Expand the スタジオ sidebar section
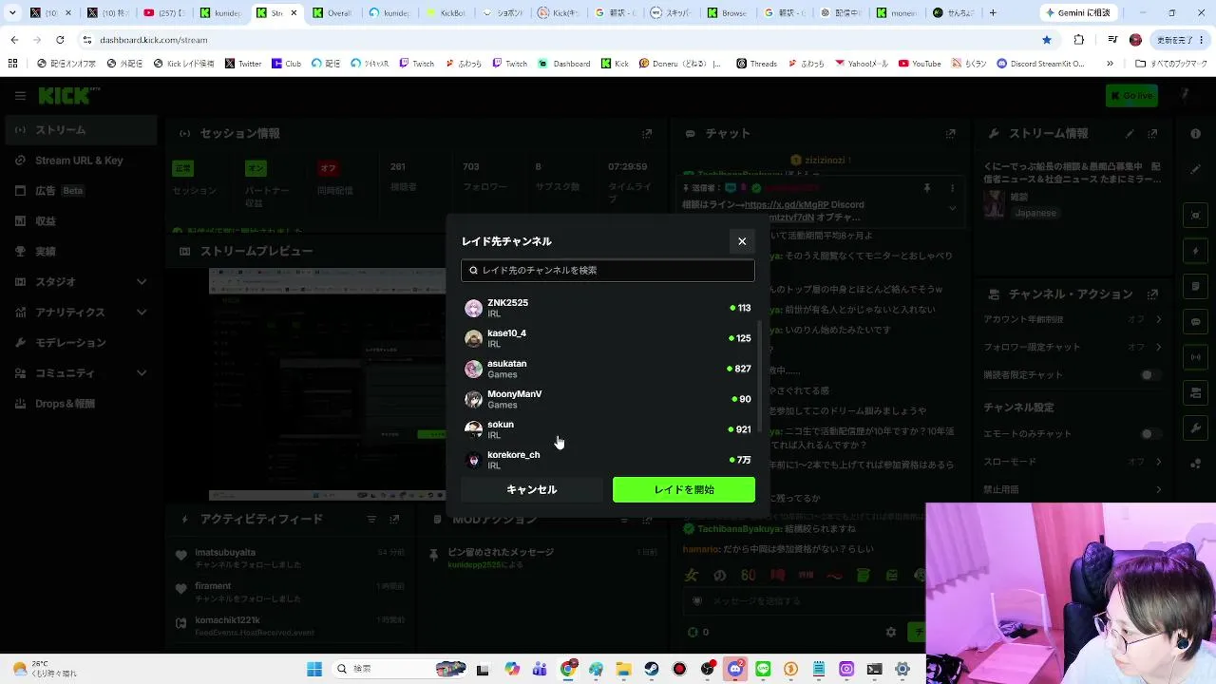This screenshot has height=684, width=1216. (81, 282)
